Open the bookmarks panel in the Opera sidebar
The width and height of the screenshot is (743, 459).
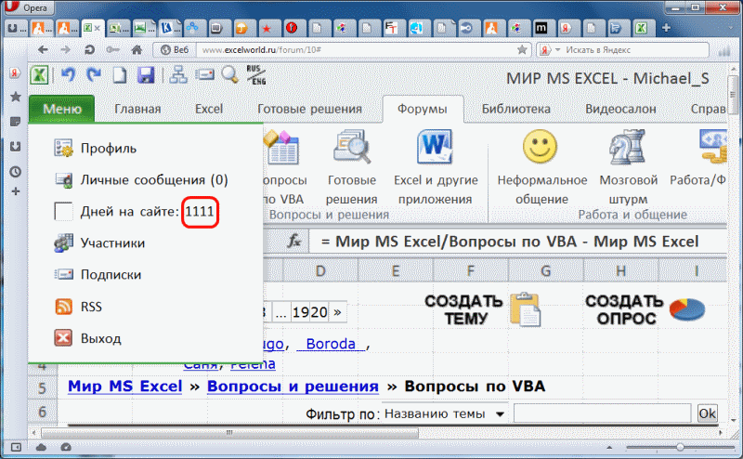[15, 97]
